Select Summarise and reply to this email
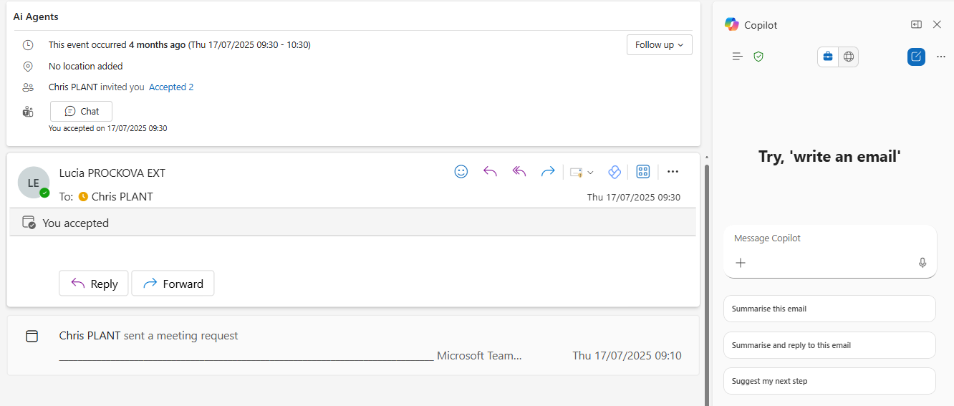 (829, 345)
